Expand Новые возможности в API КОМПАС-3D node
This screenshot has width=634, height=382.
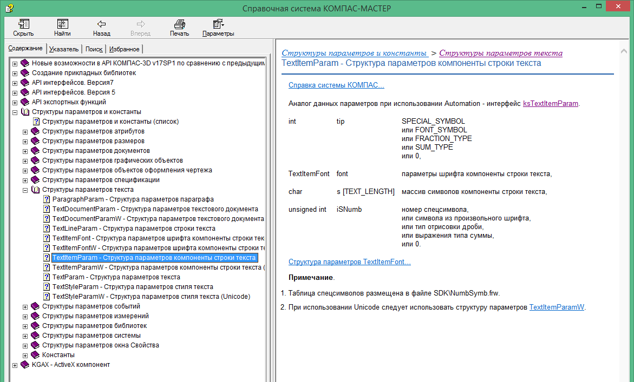point(15,64)
